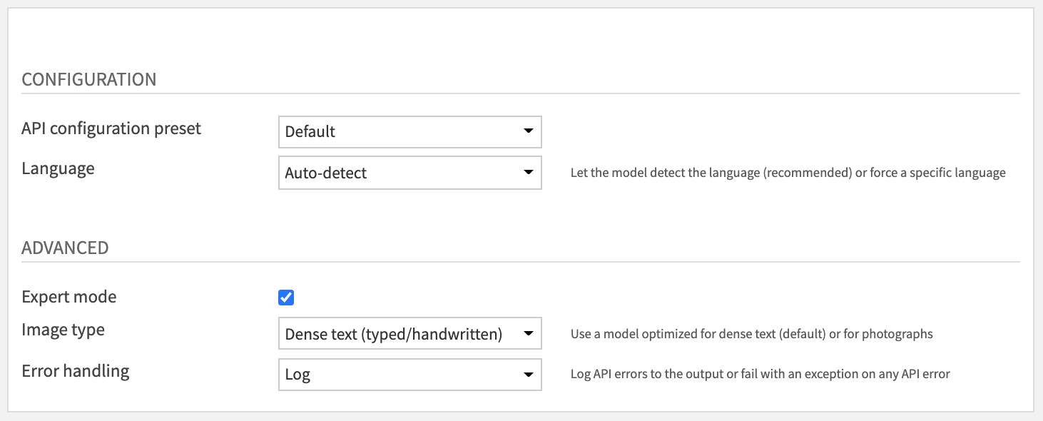Click the Image type label
The width and height of the screenshot is (1043, 421).
point(63,330)
